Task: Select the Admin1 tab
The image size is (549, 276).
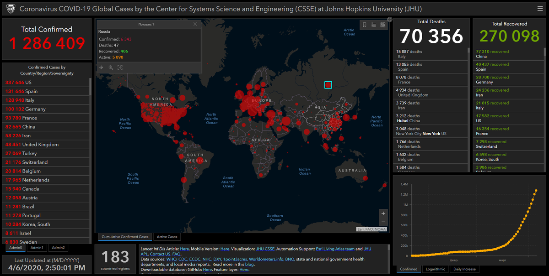Action: (37, 248)
